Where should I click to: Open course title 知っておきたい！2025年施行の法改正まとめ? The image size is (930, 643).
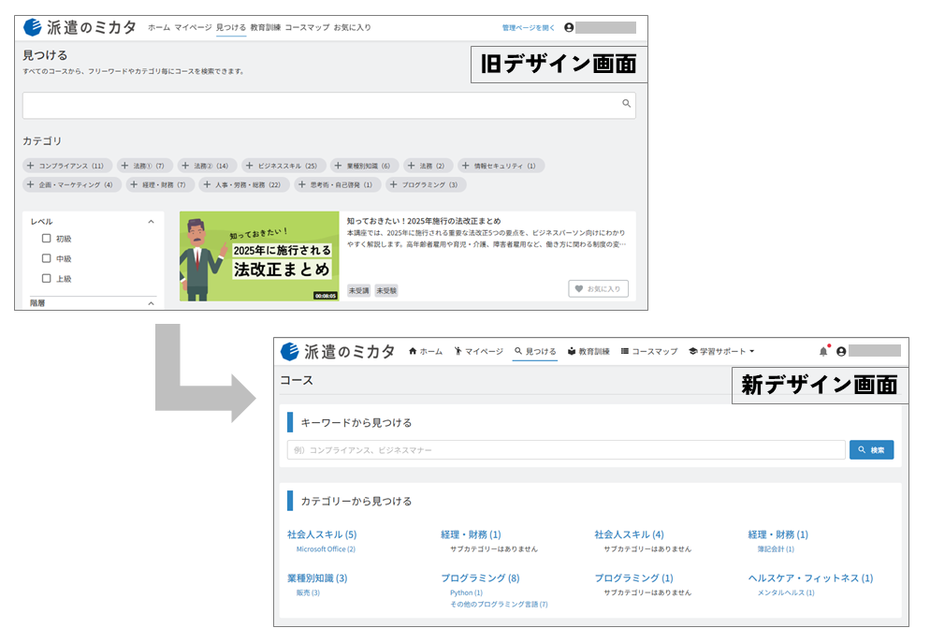pyautogui.click(x=424, y=221)
